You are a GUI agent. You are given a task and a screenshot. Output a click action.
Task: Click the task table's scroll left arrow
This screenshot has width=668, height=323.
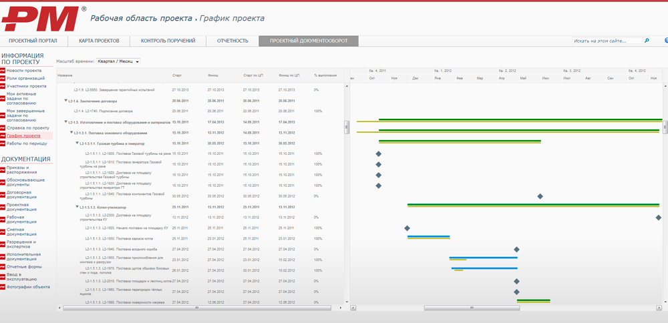click(59, 307)
